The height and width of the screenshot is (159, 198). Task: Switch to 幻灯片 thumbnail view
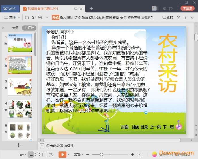pos(29,28)
